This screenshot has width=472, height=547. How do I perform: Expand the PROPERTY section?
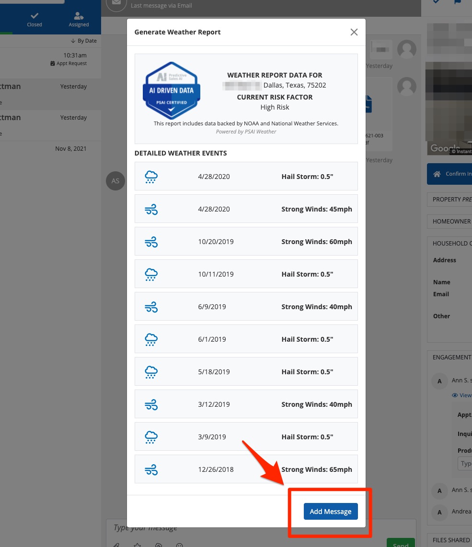click(x=450, y=200)
